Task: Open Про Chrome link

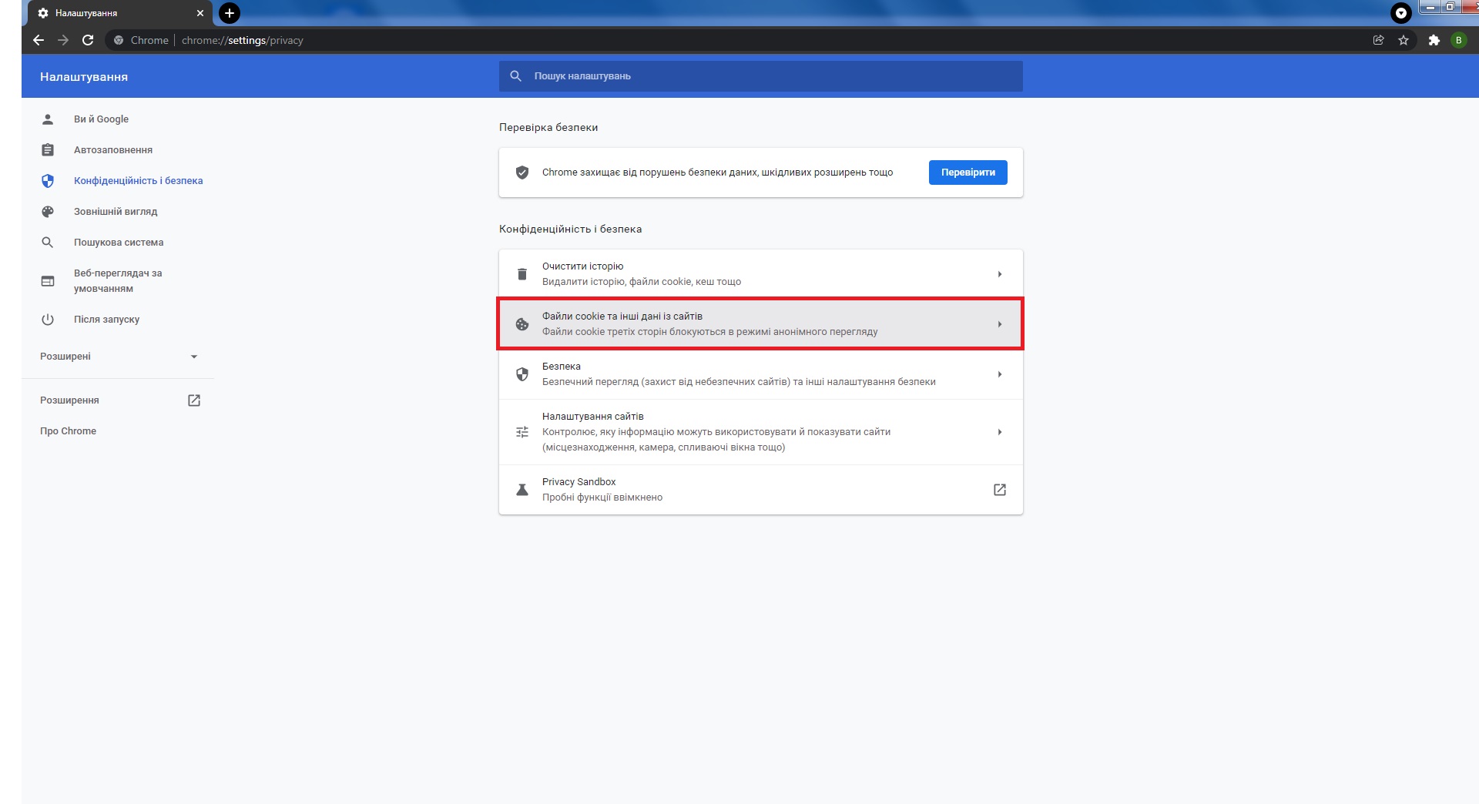Action: [x=68, y=431]
